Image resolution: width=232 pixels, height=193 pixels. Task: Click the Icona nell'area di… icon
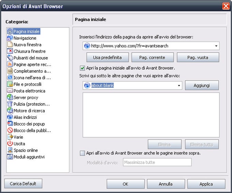coord(10,78)
